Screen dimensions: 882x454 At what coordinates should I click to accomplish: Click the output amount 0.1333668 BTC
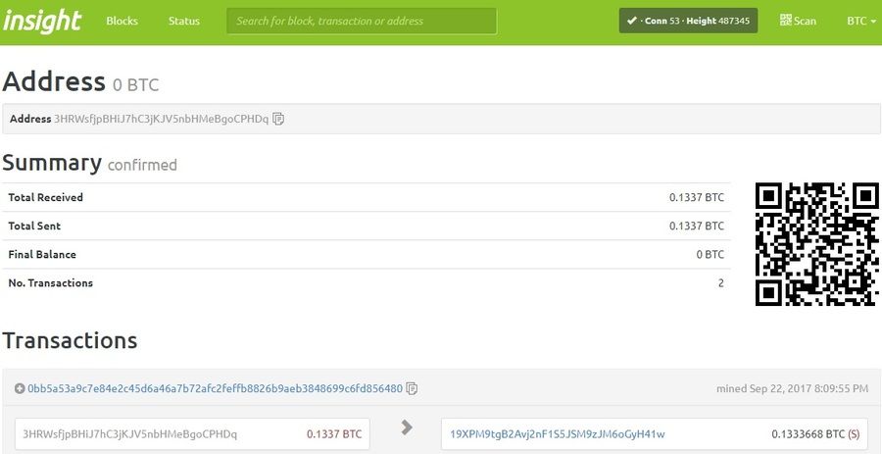(x=808, y=433)
